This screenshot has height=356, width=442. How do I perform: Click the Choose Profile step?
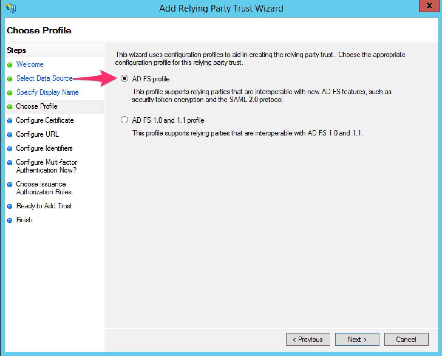pos(37,106)
